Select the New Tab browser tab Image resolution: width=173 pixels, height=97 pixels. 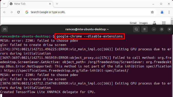point(31,4)
